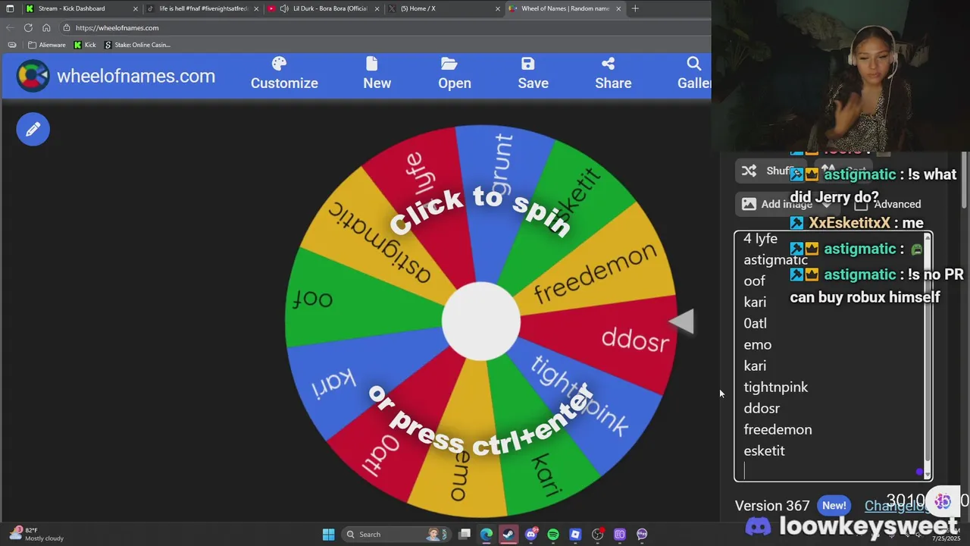This screenshot has width=970, height=546.
Task: Click the 'ddosr' entry in the list
Action: pos(762,408)
